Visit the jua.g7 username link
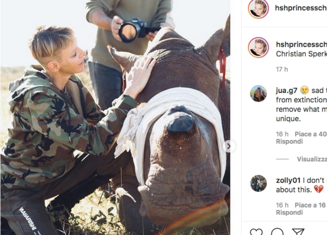This screenshot has height=235, width=327. [x=287, y=90]
